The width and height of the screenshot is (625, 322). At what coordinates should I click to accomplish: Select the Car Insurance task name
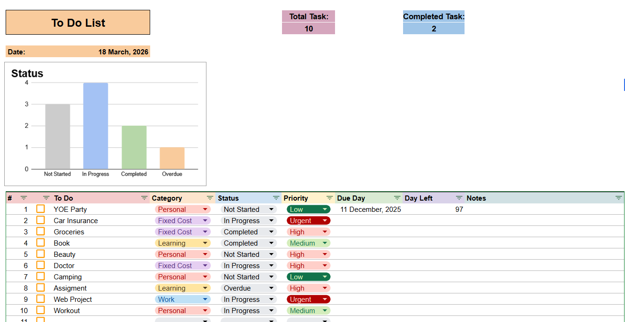(76, 221)
